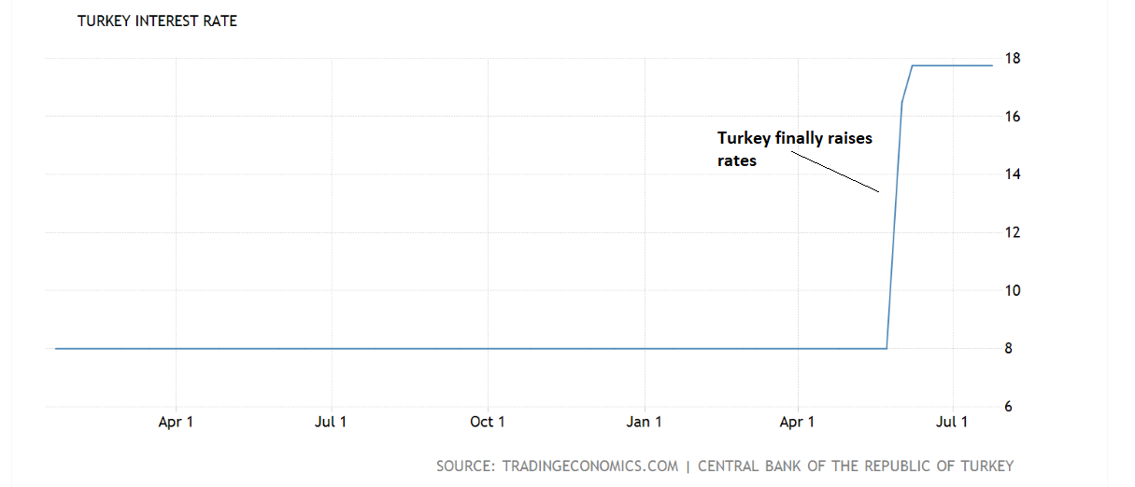
Task: Click the rate line's plateau near 18
Action: 953,65
